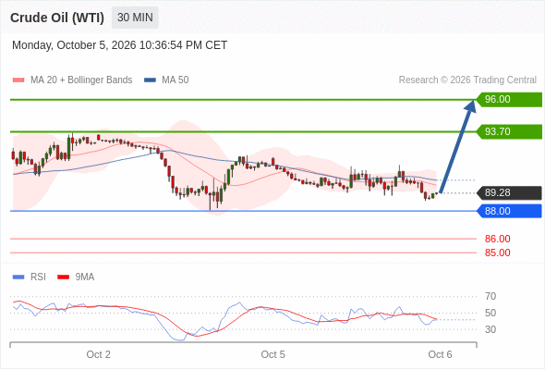Click the 85.00 red support label

click(497, 253)
